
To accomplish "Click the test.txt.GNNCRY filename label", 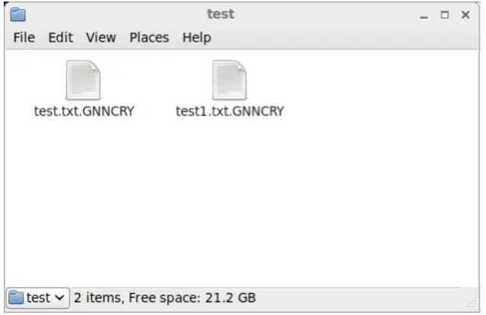I will tap(84, 111).
